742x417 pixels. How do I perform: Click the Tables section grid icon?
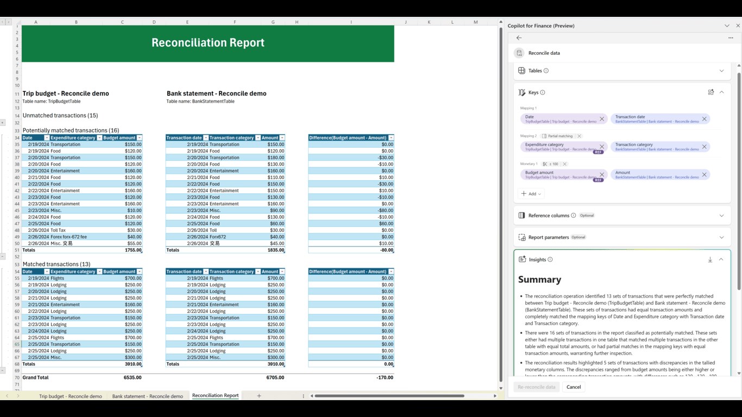(x=521, y=71)
